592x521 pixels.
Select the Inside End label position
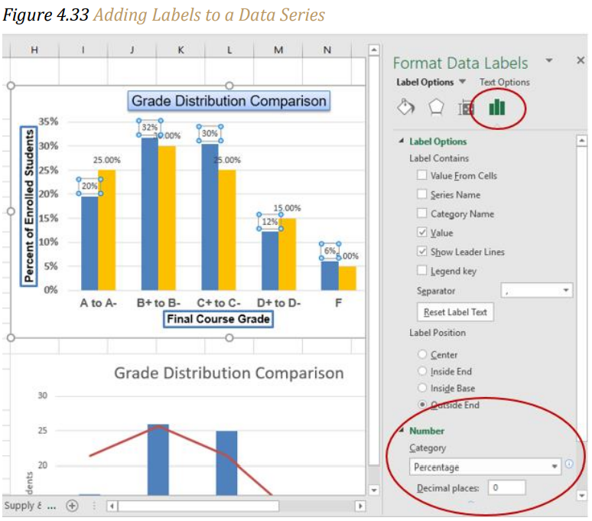pyautogui.click(x=422, y=371)
